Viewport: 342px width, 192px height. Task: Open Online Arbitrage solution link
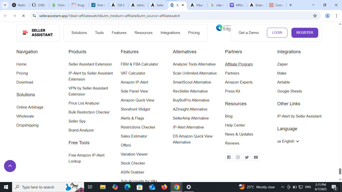click(x=30, y=107)
